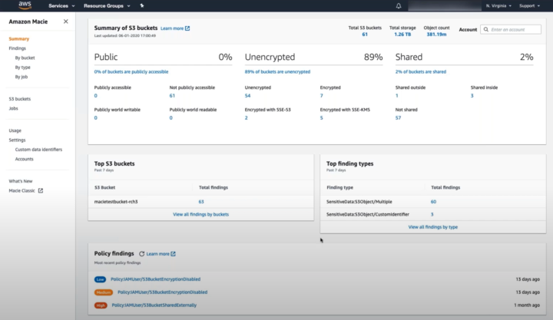Screen dimensions: 553x320
Task: Click external-link icon beside Macie Classic
Action: point(41,190)
